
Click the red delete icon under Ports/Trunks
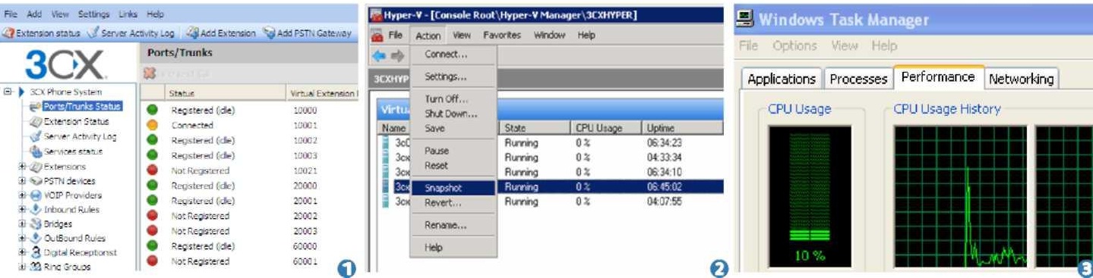pyautogui.click(x=150, y=73)
